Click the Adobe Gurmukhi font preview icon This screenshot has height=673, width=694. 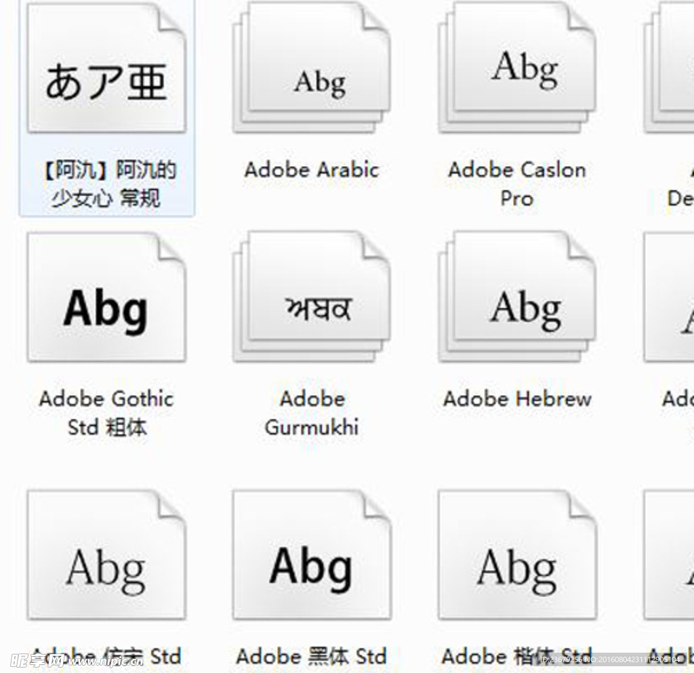coord(312,299)
